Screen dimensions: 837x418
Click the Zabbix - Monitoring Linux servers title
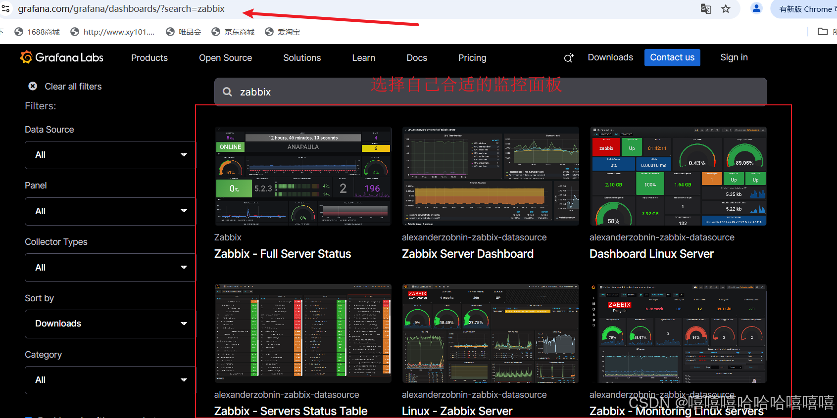[677, 411]
